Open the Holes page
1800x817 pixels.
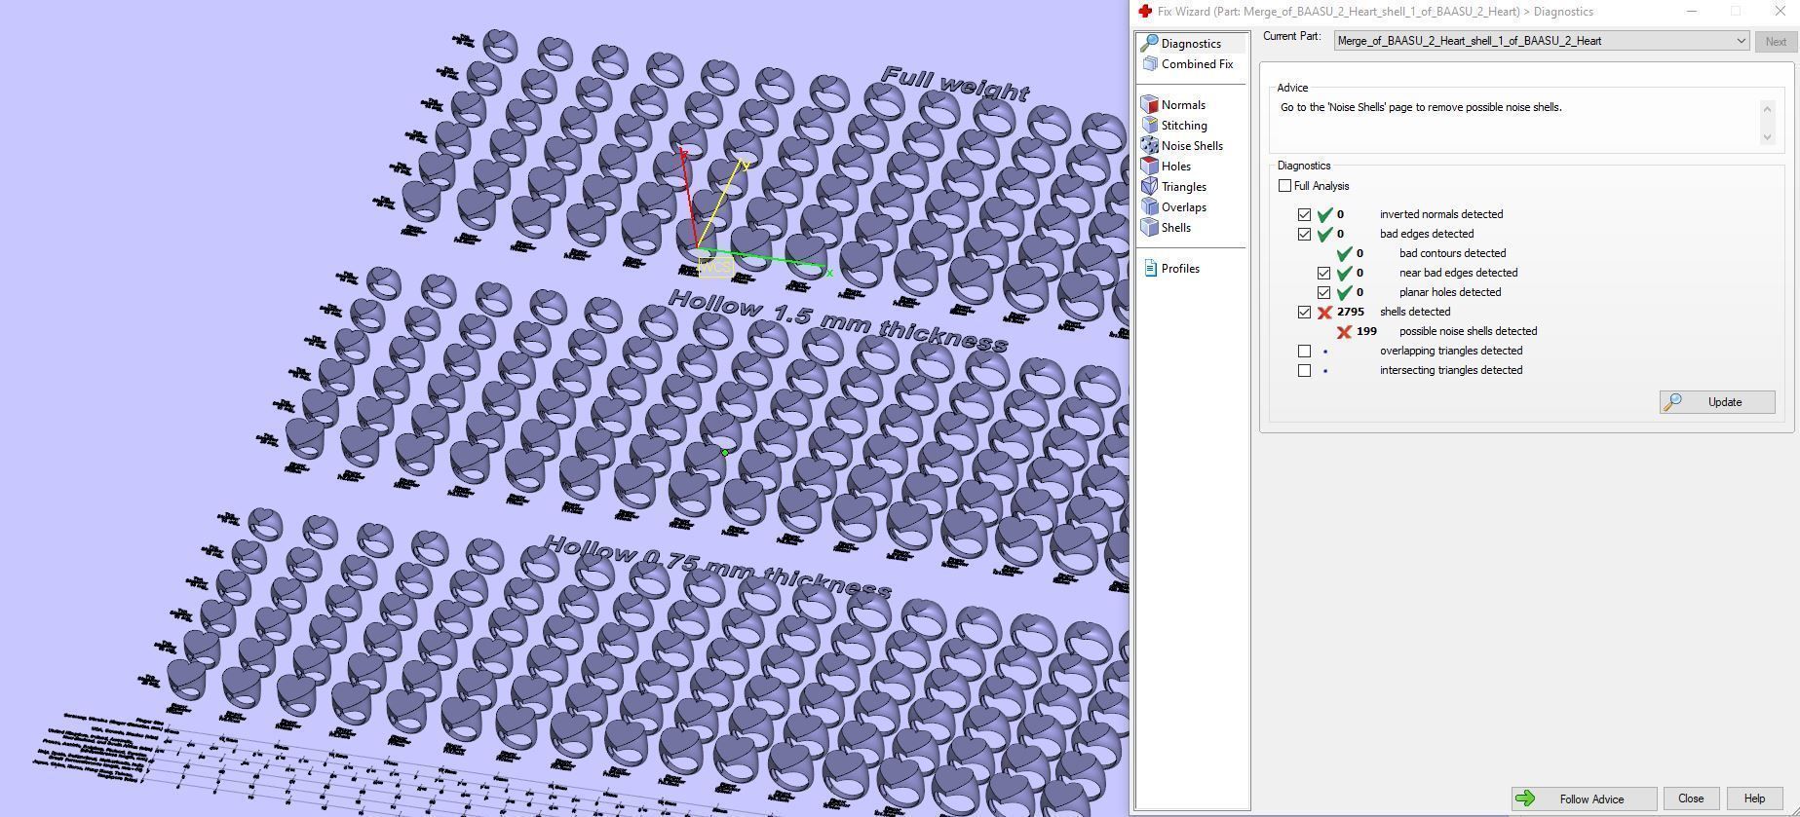(x=1175, y=167)
